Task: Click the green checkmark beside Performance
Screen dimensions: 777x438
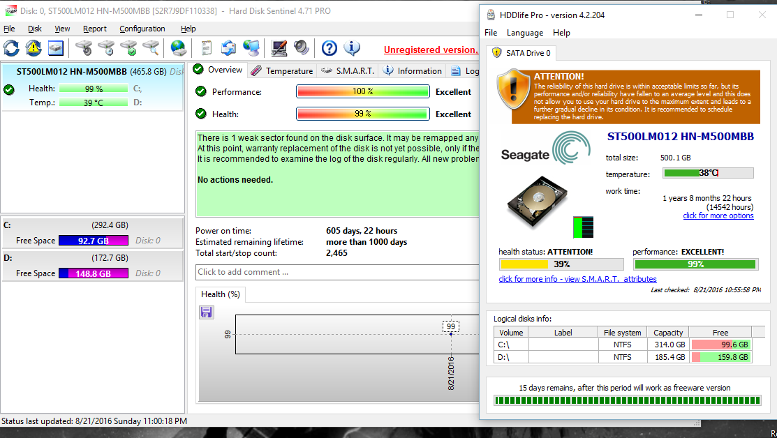Action: tap(202, 91)
